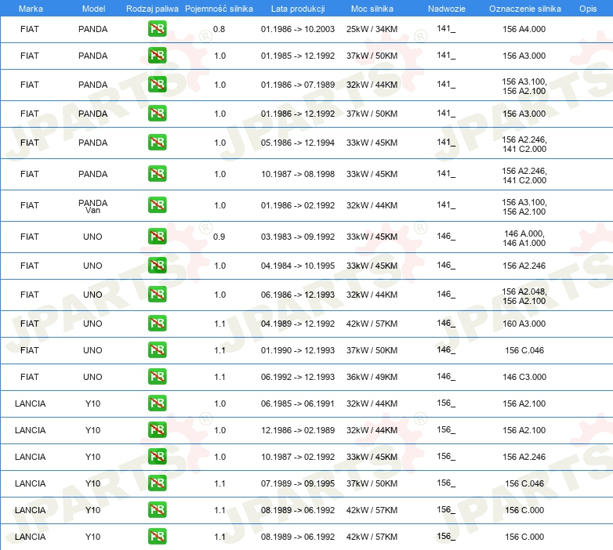Select the 04.1989 -> 12.1992 production date cell

(x=298, y=324)
